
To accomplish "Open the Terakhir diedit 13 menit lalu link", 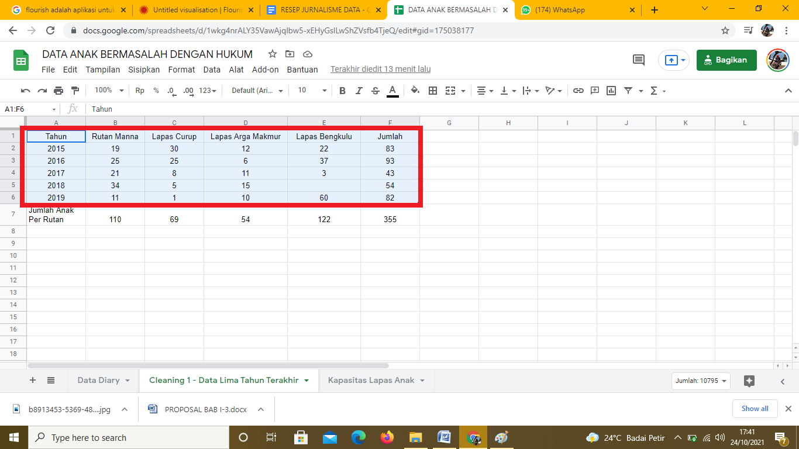I will coord(380,69).
